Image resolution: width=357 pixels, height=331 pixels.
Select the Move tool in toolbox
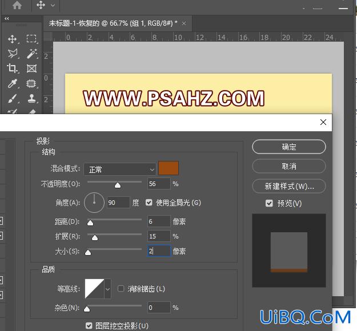click(x=13, y=39)
